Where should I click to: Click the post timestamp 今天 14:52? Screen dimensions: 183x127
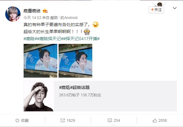click(32, 18)
